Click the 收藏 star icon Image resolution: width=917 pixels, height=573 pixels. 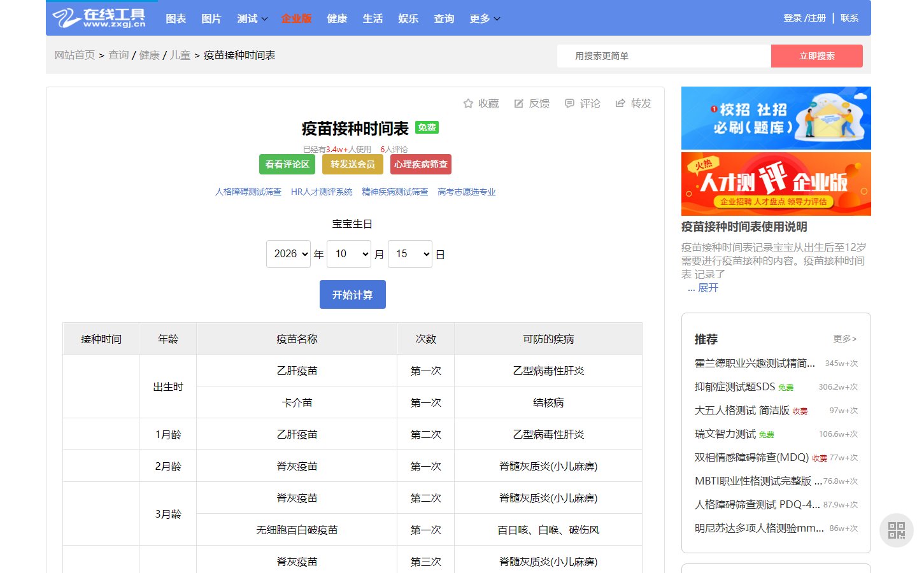click(468, 103)
